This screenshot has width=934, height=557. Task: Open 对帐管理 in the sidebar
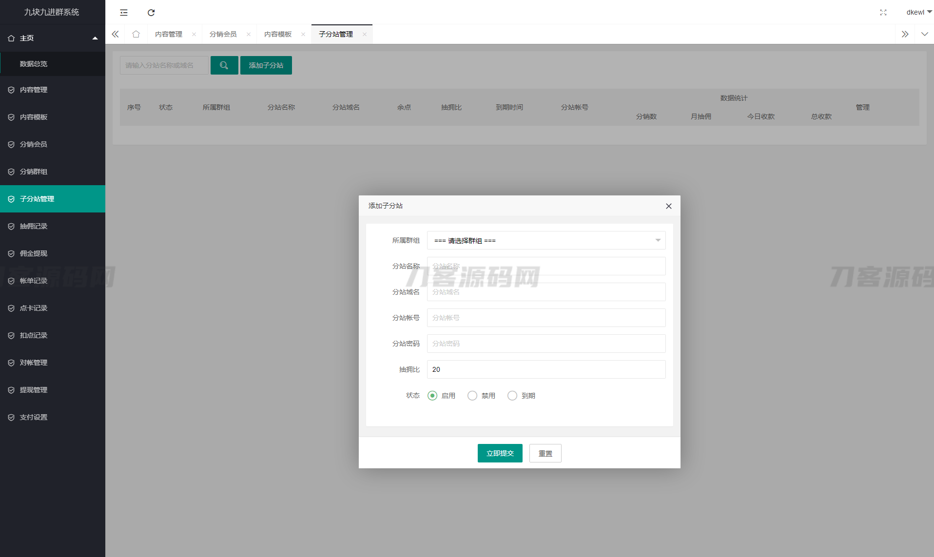53,363
